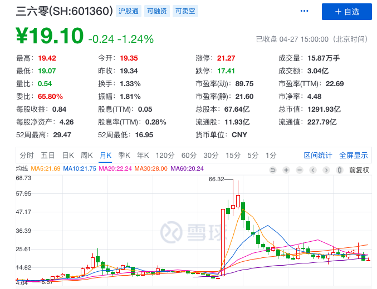
Task: Switch to the 周K chart tab
Action: (x=86, y=155)
